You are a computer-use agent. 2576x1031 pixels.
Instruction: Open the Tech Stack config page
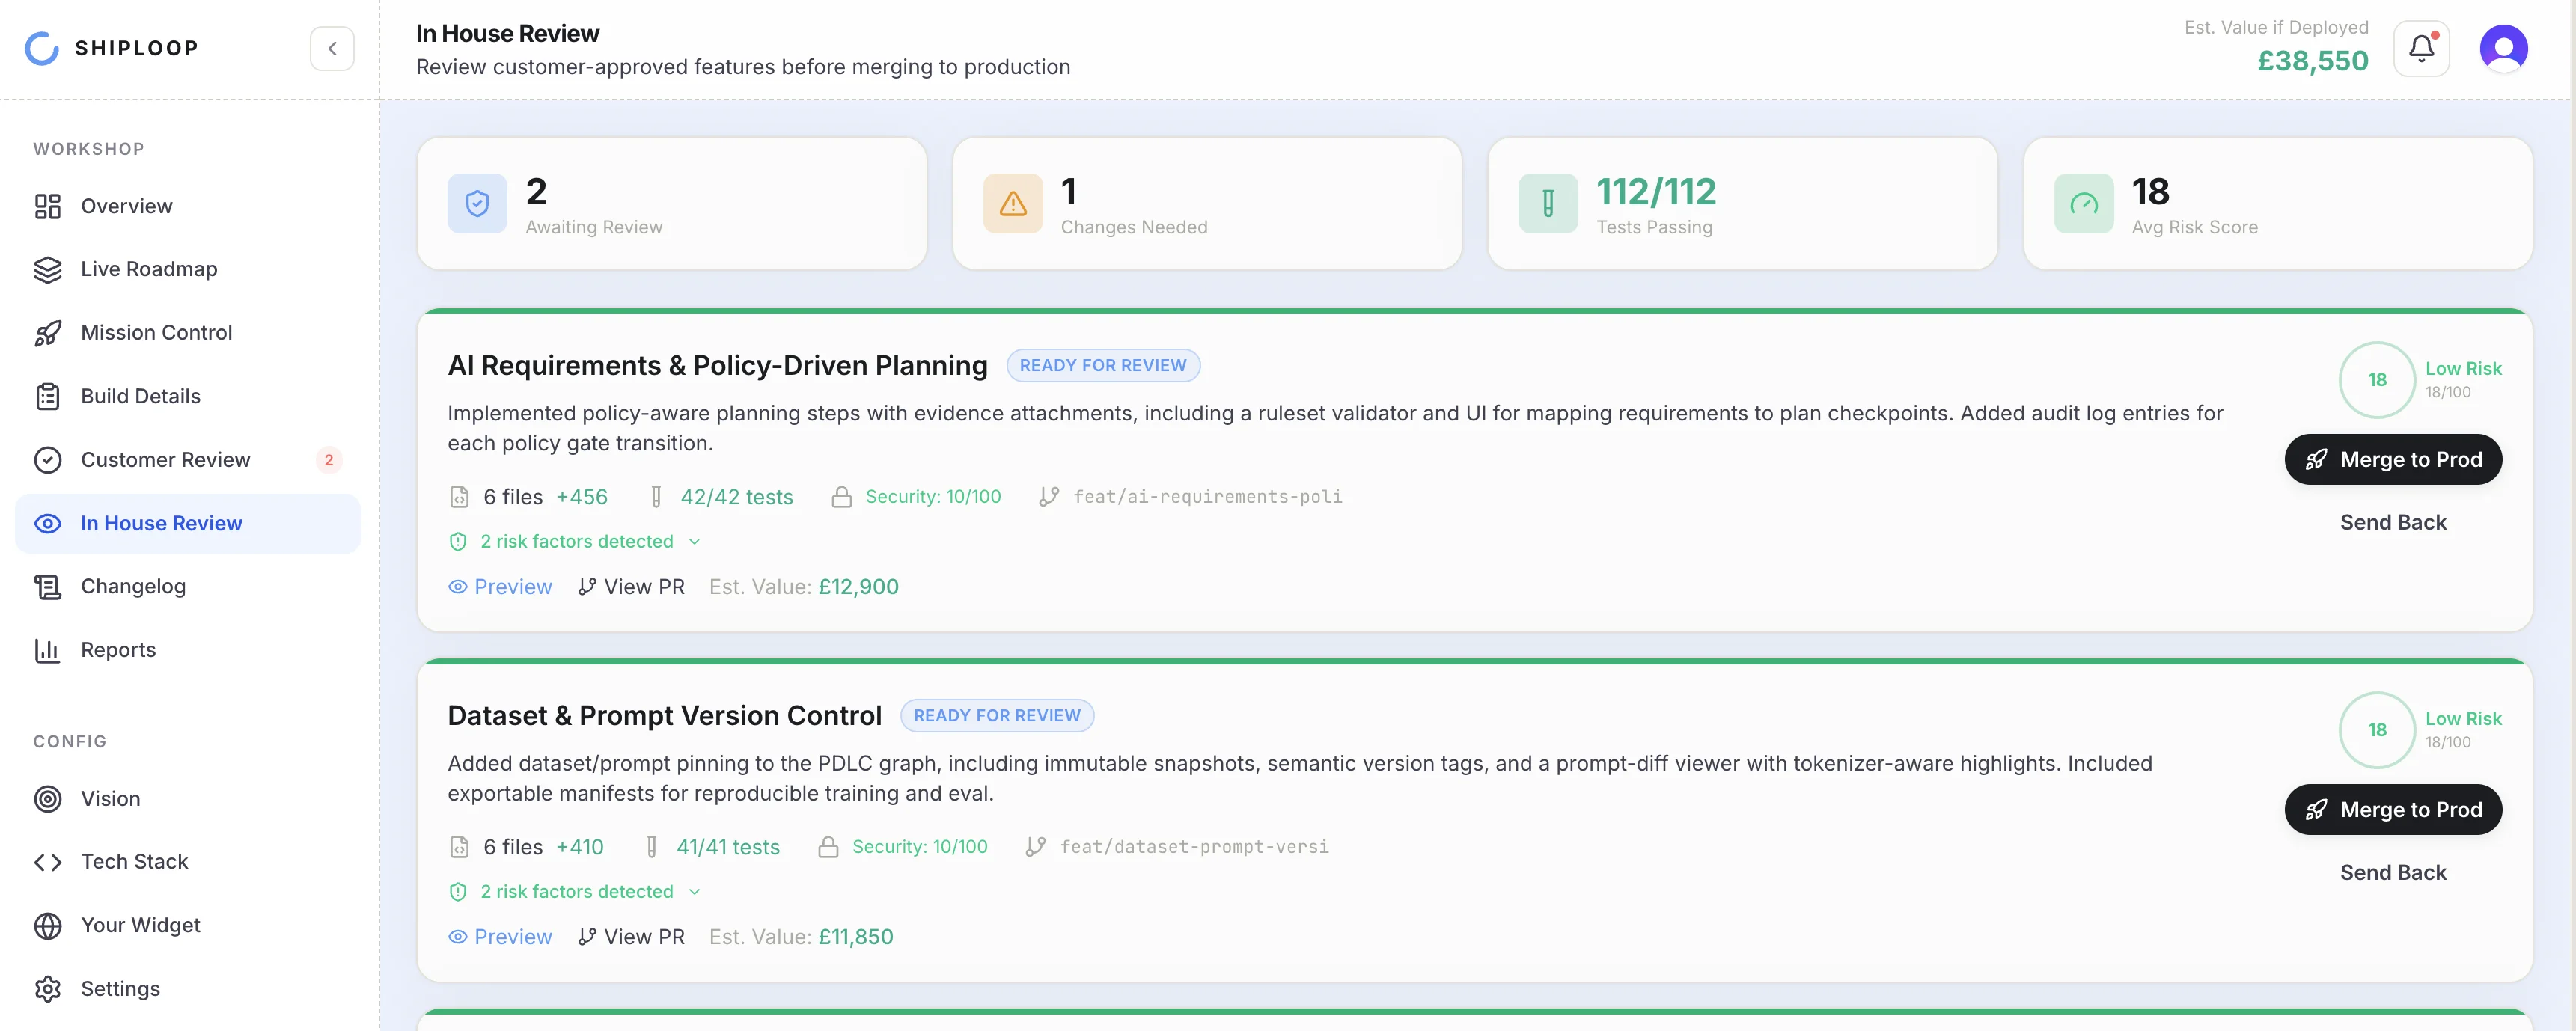tap(134, 860)
